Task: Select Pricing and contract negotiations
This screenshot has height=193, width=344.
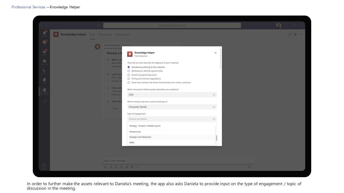Action: (x=144, y=79)
